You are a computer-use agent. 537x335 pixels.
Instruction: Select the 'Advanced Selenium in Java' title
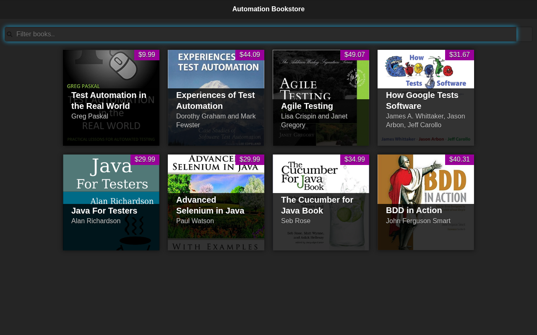pyautogui.click(x=210, y=205)
